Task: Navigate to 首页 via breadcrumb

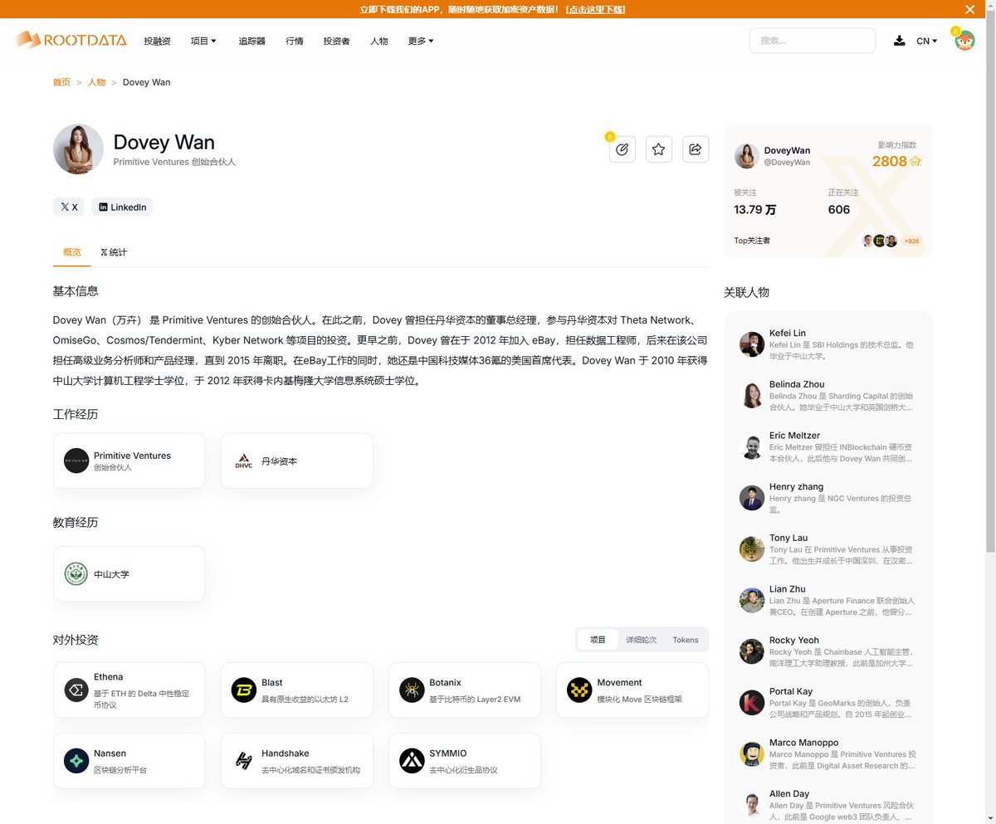Action: pos(61,82)
